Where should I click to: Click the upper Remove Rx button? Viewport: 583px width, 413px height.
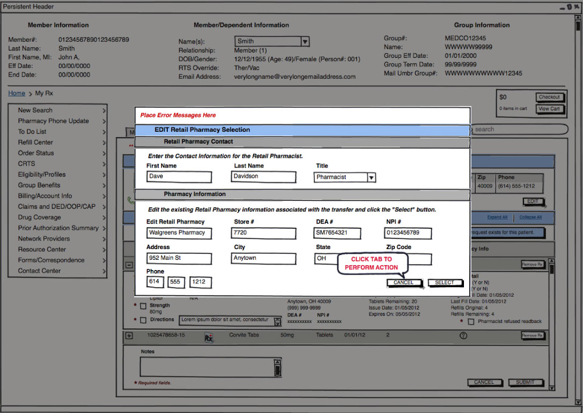(533, 265)
